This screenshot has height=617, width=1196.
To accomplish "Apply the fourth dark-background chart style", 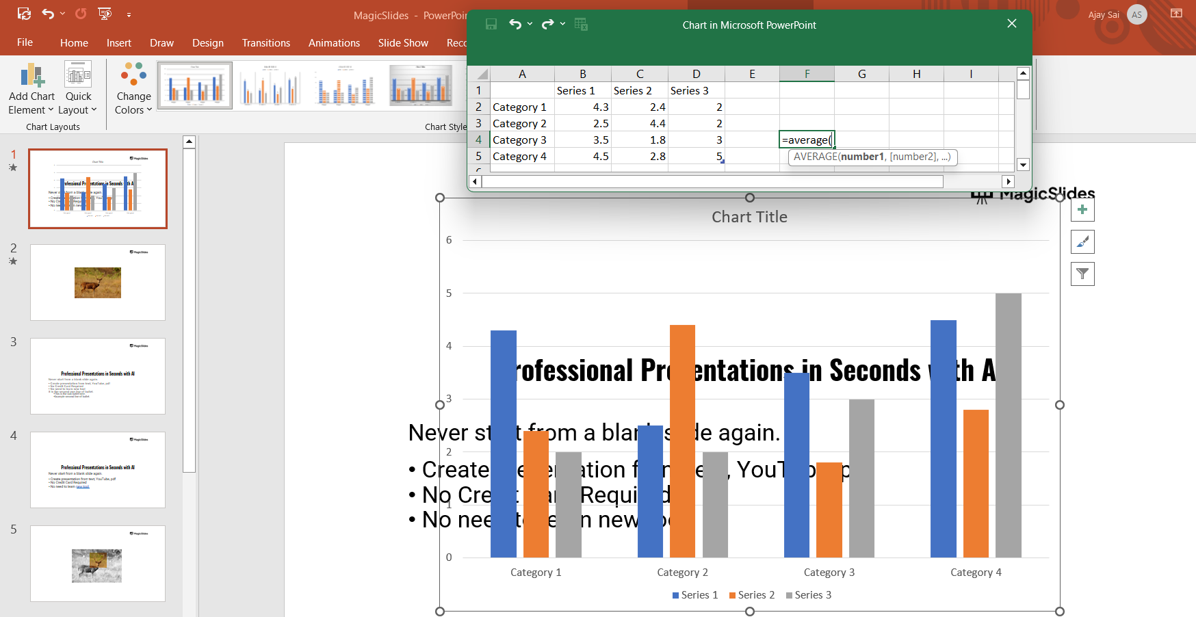I will pyautogui.click(x=421, y=86).
